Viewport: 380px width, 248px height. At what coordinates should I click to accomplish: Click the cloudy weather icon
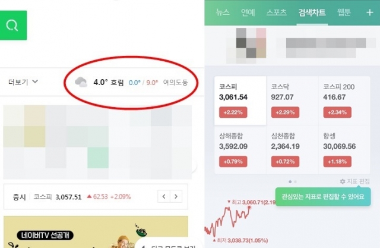coord(81,82)
